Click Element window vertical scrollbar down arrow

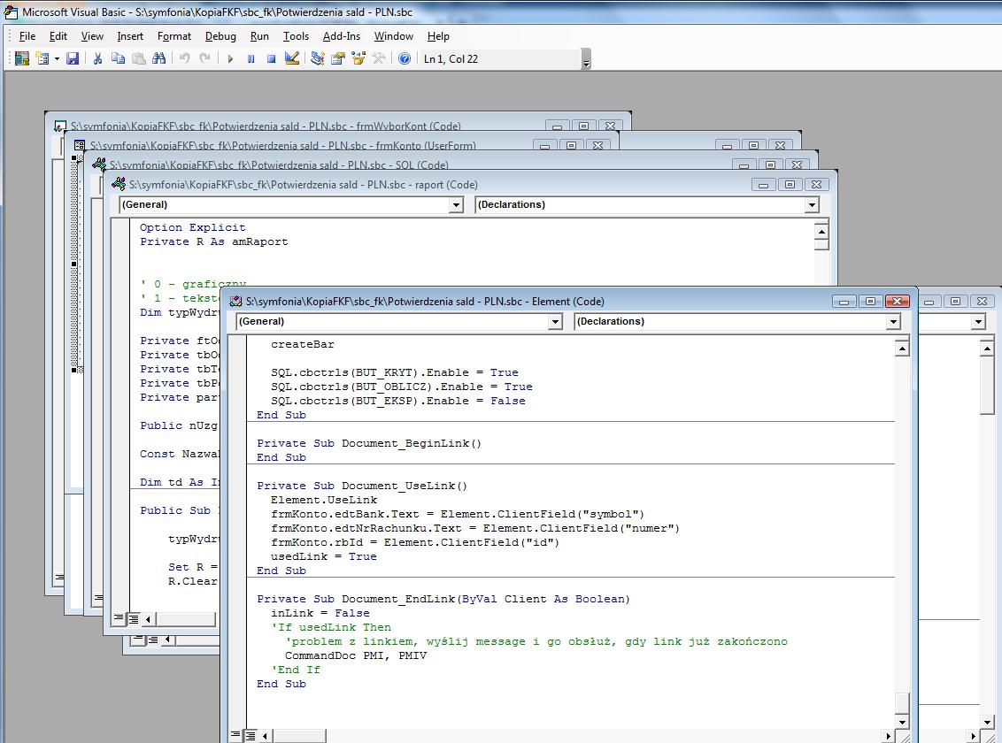click(x=902, y=722)
